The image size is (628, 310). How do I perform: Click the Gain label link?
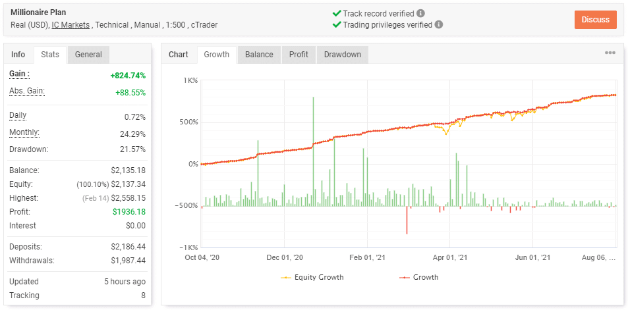point(19,74)
